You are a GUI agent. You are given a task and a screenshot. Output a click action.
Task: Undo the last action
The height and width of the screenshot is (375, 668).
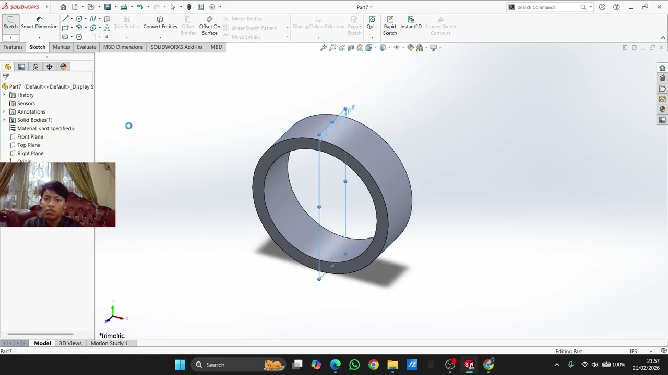click(x=140, y=7)
